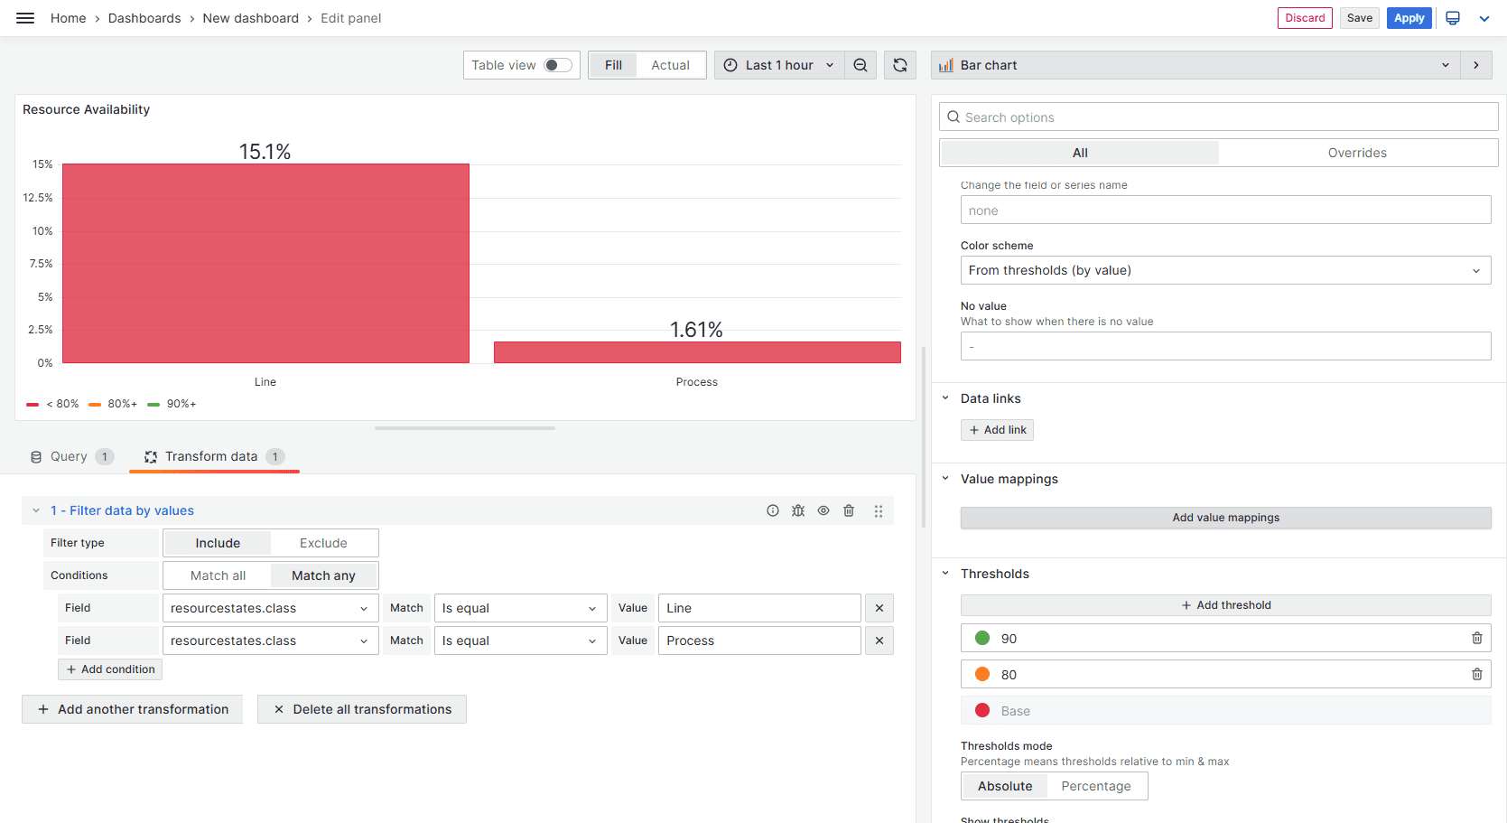The image size is (1507, 823).
Task: Delete the 90 threshold
Action: pos(1477,639)
